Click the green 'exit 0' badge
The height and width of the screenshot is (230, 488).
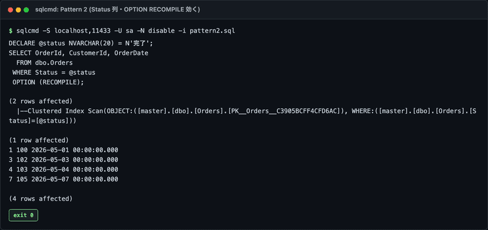[24, 215]
